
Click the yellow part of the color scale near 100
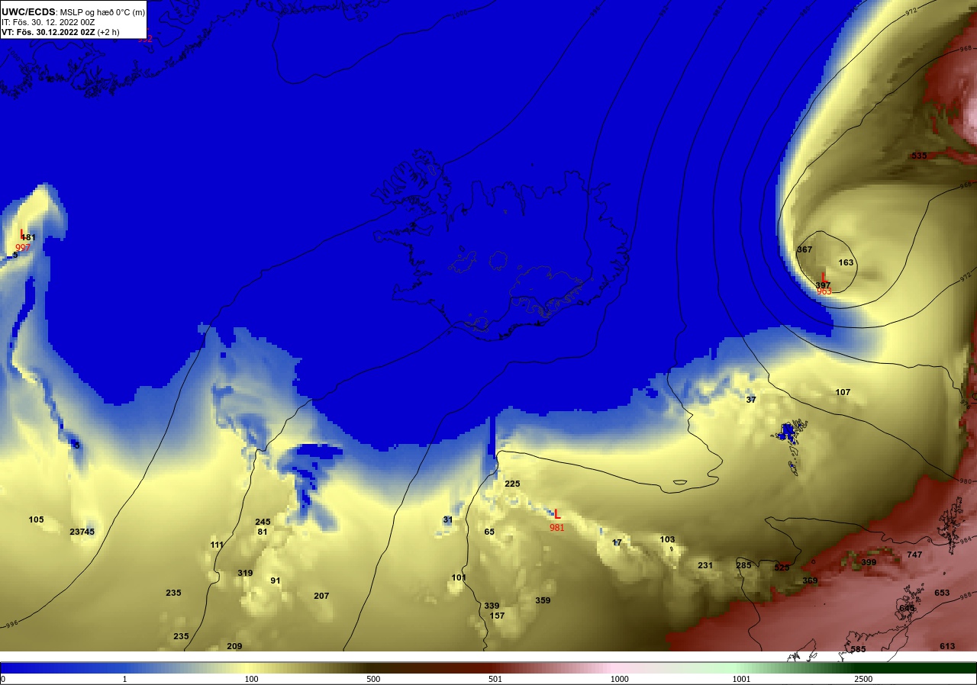coord(252,667)
